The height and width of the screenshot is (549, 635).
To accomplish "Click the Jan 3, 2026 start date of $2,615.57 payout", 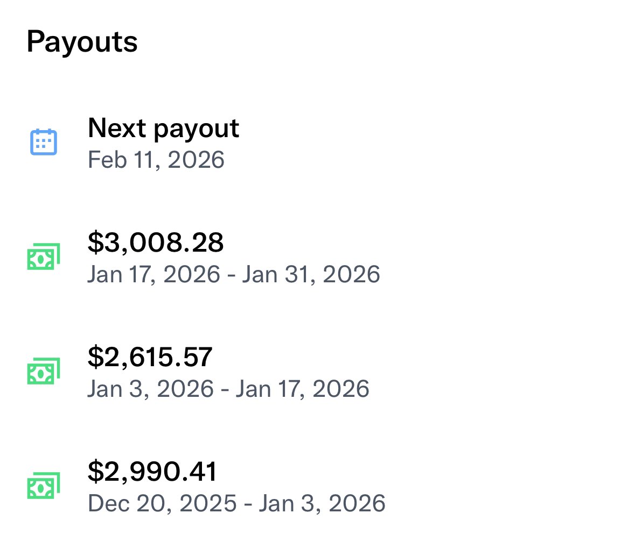I will [150, 389].
